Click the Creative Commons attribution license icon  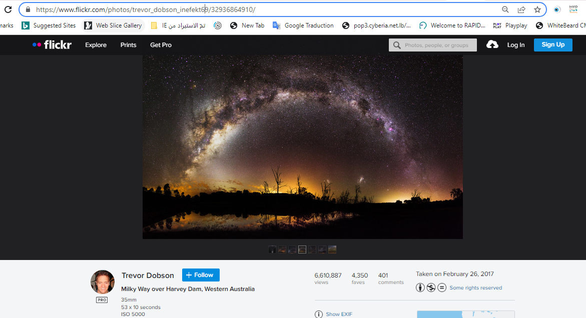click(420, 287)
